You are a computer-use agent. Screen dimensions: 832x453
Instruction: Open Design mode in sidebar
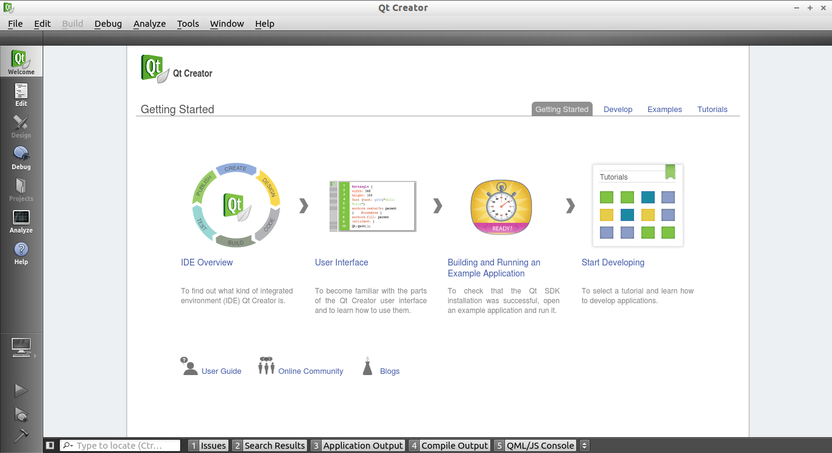21,125
